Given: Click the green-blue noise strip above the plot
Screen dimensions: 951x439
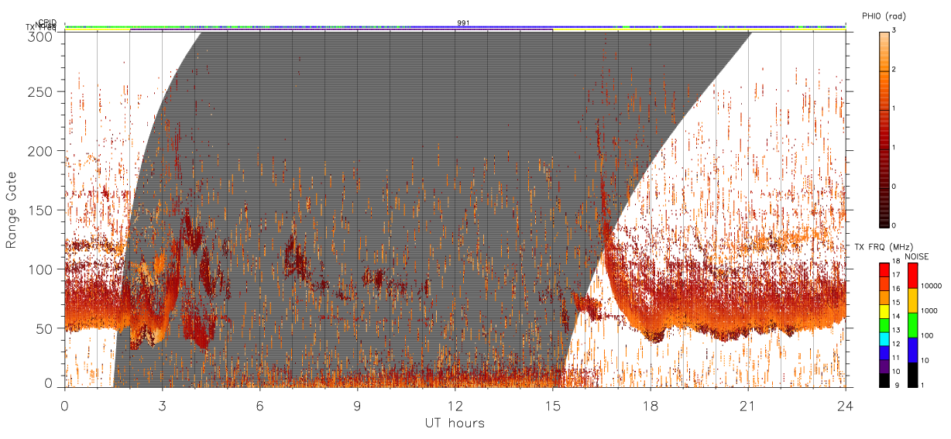Looking at the screenshot, I should click(x=455, y=26).
